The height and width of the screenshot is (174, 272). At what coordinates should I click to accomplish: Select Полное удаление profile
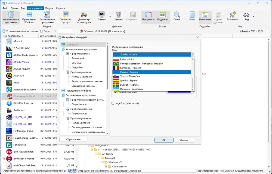81,123
